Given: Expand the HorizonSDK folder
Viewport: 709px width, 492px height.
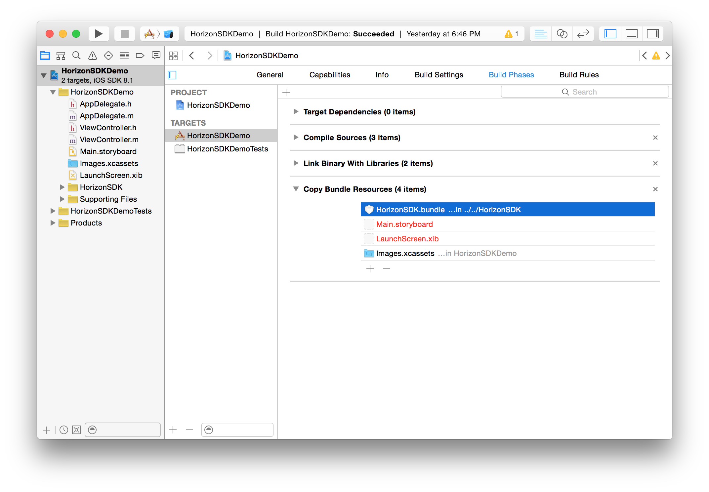Looking at the screenshot, I should click(62, 187).
